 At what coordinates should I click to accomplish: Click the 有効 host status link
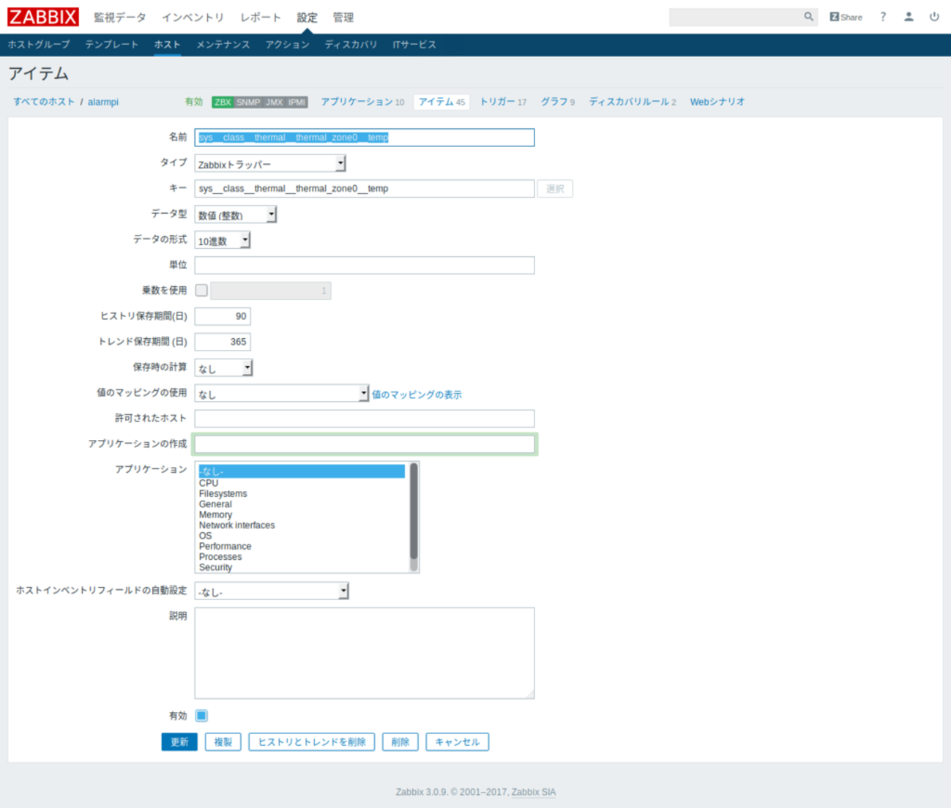point(193,102)
